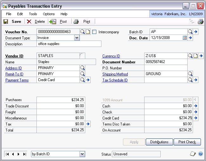The image size is (206, 161).
Task: Open the Batch ID lookup magnifier
Action: pos(190,32)
